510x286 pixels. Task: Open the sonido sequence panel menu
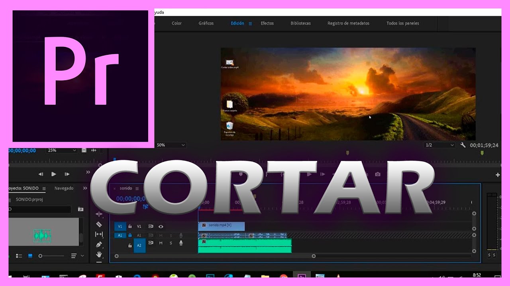point(137,189)
